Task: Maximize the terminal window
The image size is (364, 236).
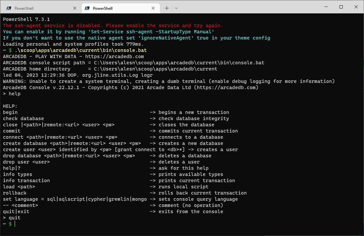Action: click(x=341, y=7)
